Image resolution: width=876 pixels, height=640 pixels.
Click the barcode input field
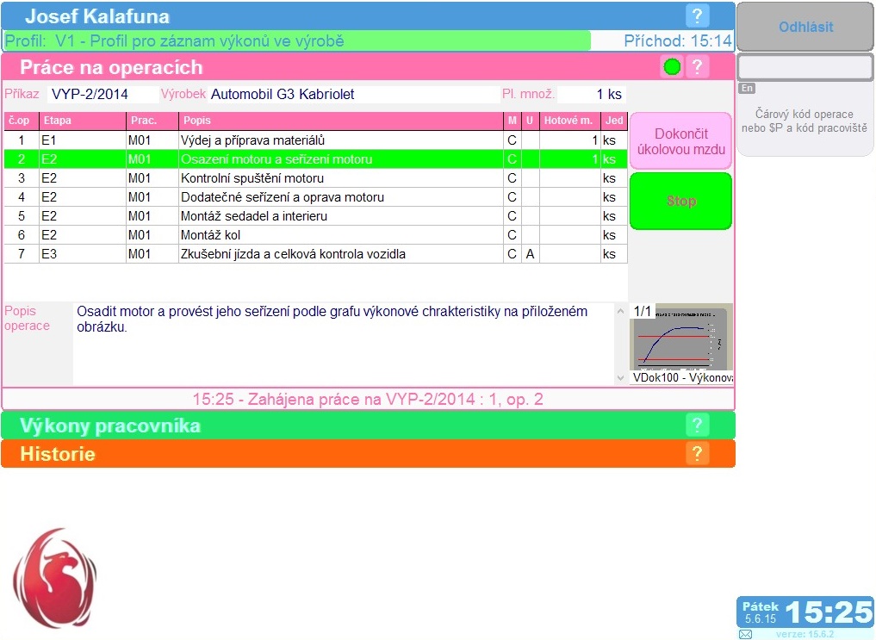(805, 67)
